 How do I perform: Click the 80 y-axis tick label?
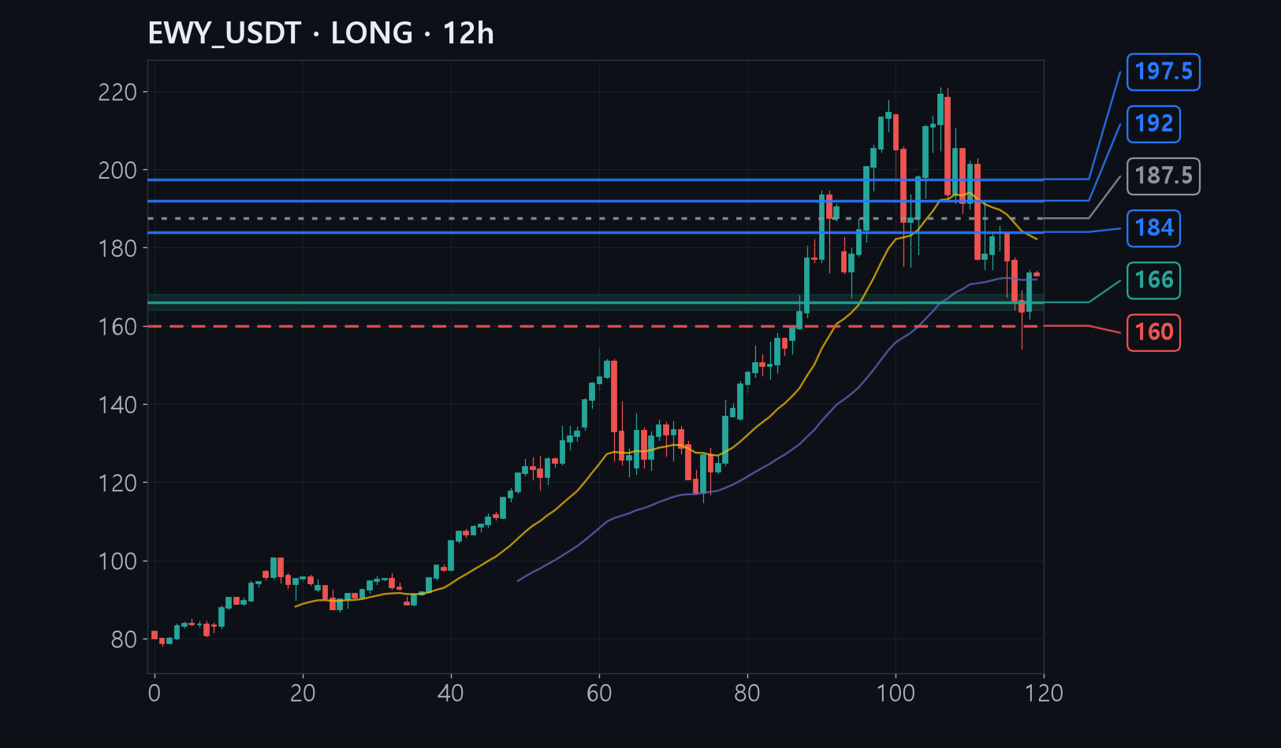click(124, 639)
